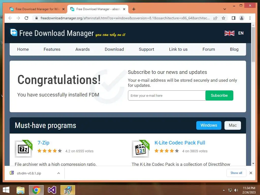Open the 'Link to us' nav item

point(178,49)
